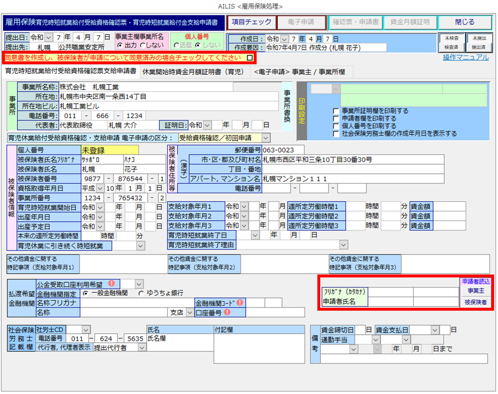The height and width of the screenshot is (394, 498).
Task: Open the 育児時短就業終了理由 dropdown
Action: tap(343, 245)
